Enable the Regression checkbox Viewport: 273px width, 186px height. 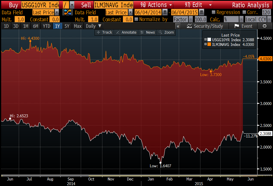click(213, 12)
